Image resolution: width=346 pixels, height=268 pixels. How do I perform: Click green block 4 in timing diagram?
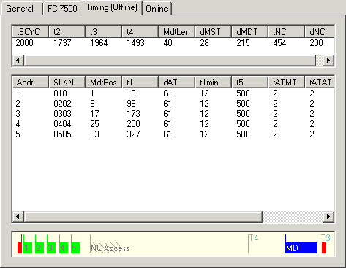pos(64,248)
